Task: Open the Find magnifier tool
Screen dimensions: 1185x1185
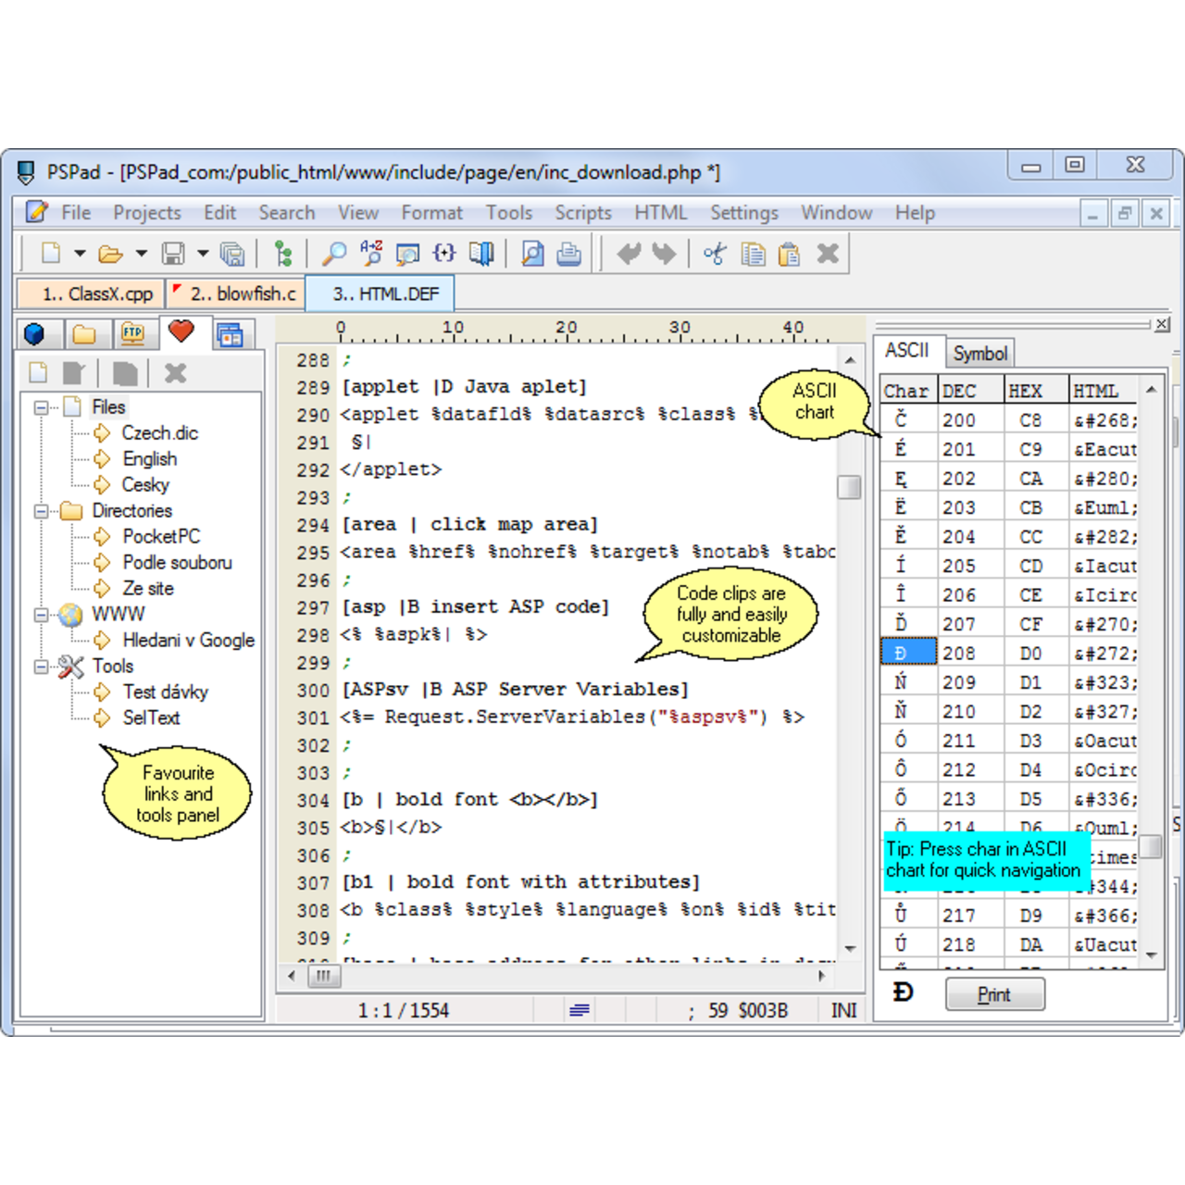Action: click(x=333, y=254)
